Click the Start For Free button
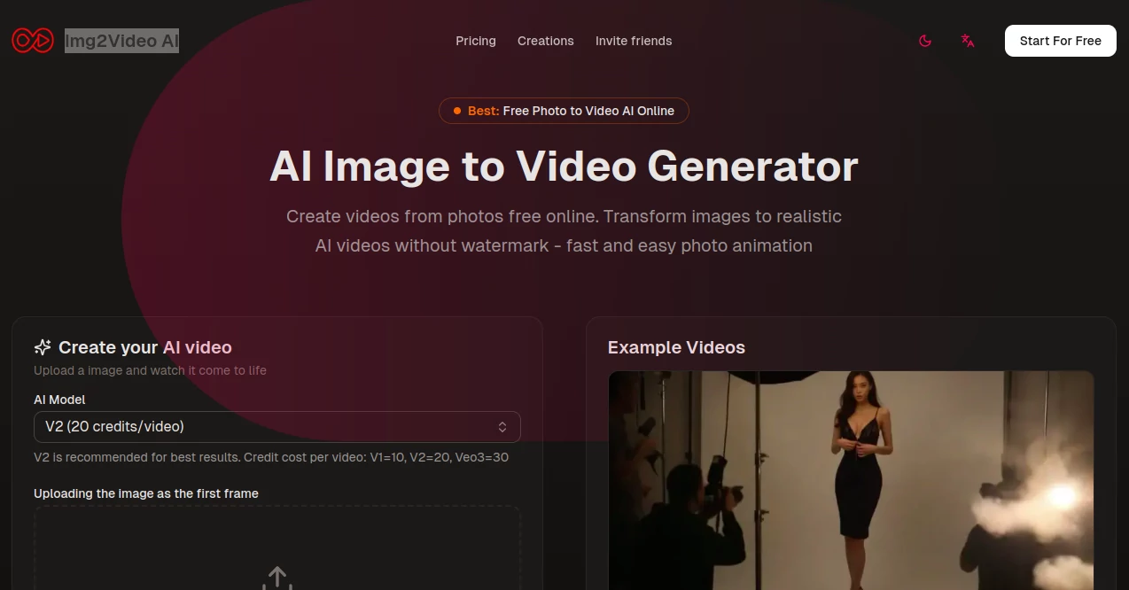This screenshot has height=590, width=1129. [x=1060, y=41]
